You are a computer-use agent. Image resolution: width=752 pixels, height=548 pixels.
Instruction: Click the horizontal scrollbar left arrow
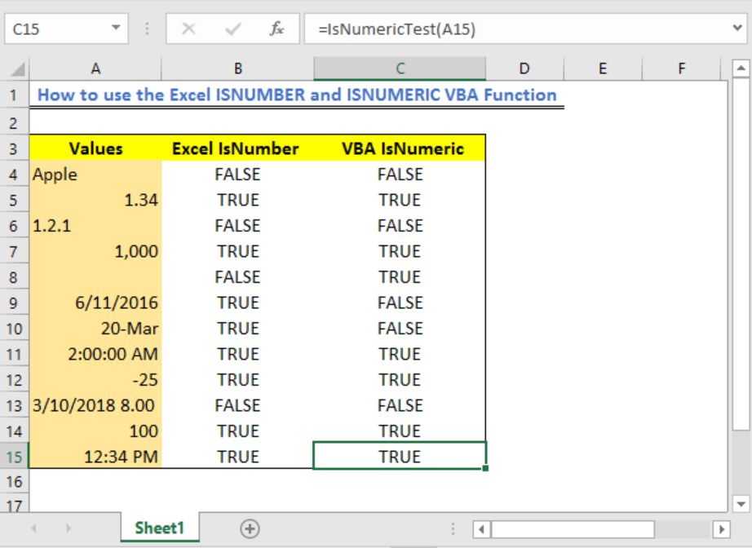pos(481,529)
